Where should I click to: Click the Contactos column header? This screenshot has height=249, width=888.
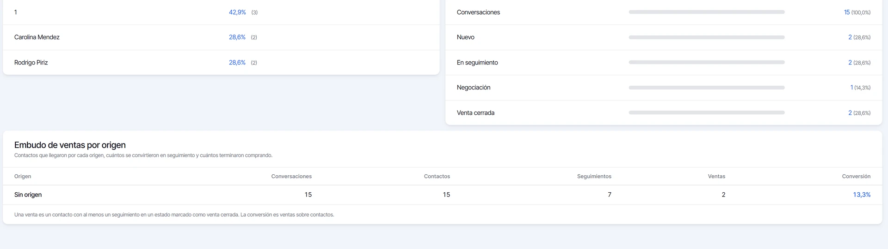tap(437, 177)
